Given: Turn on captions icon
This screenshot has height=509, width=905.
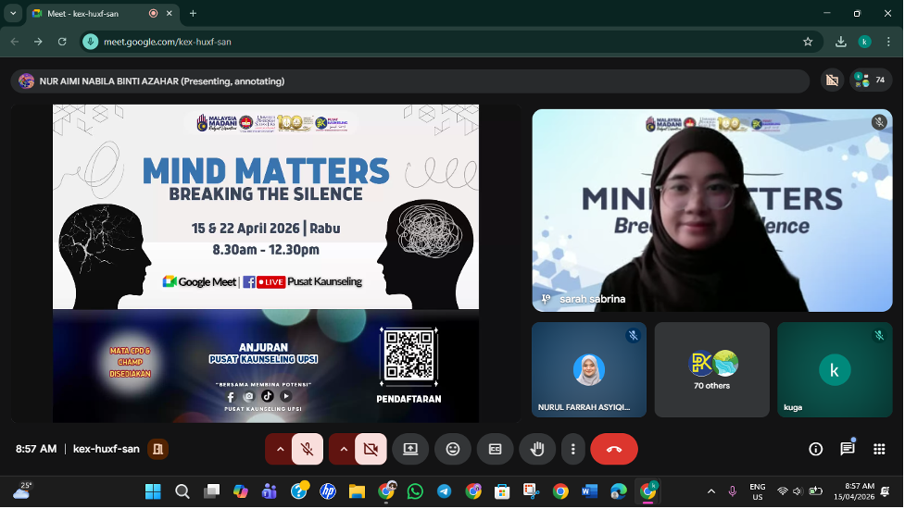Looking at the screenshot, I should pos(495,449).
